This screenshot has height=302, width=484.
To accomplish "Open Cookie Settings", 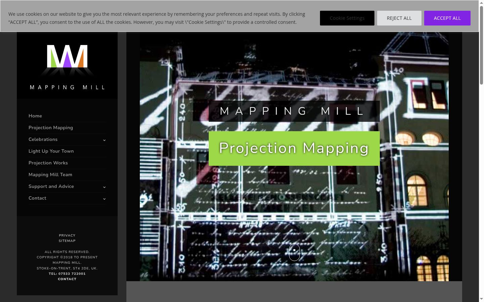I will point(347,18).
